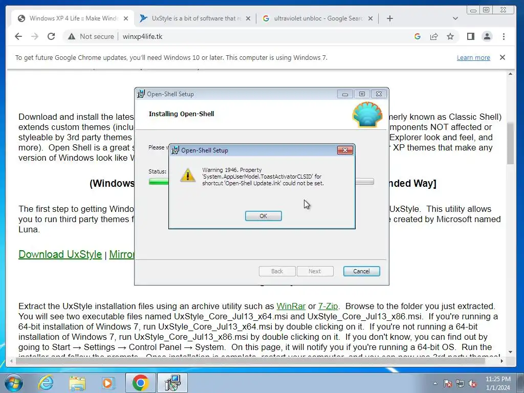Launch Internet Explorer from the taskbar
The height and width of the screenshot is (393, 524).
[x=46, y=383]
